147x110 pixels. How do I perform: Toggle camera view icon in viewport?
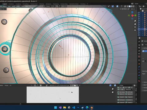click(135, 27)
